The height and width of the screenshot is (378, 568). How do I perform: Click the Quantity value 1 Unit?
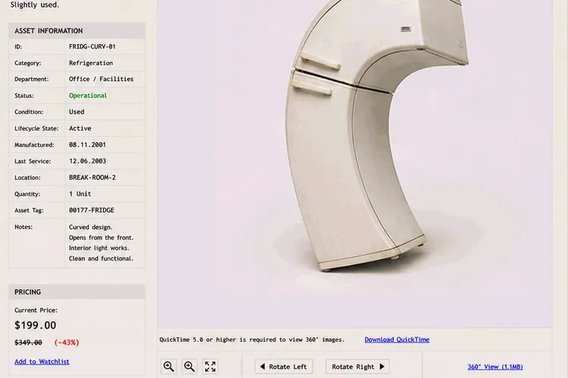pos(80,194)
